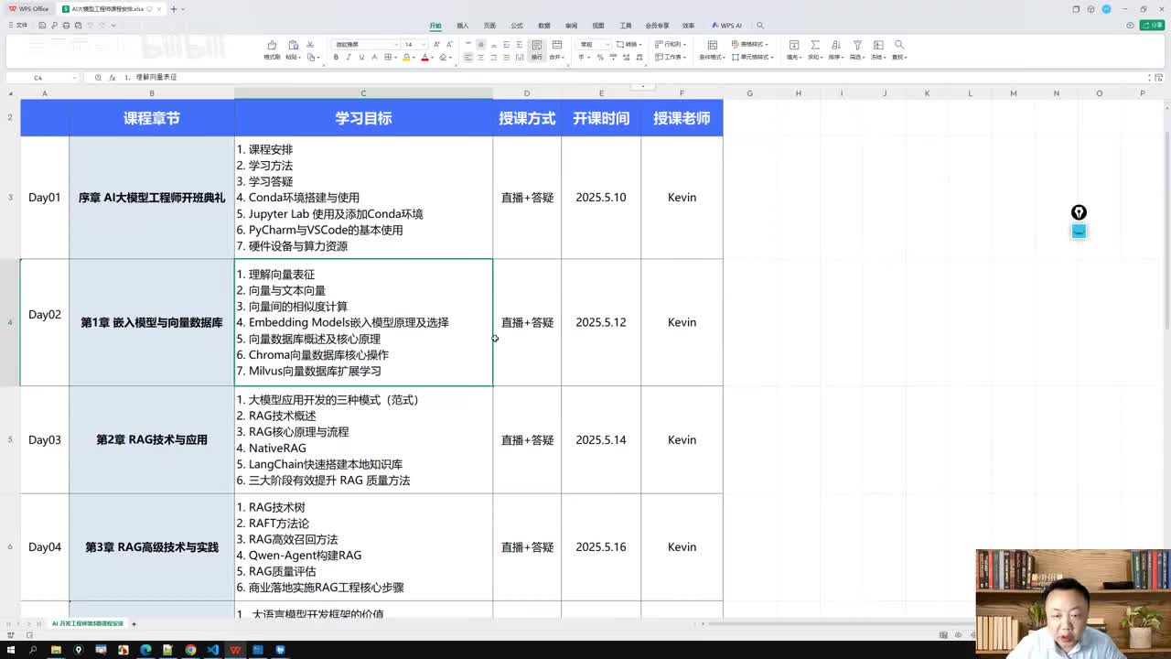Click the Freeze panes (冻结) icon

(878, 45)
